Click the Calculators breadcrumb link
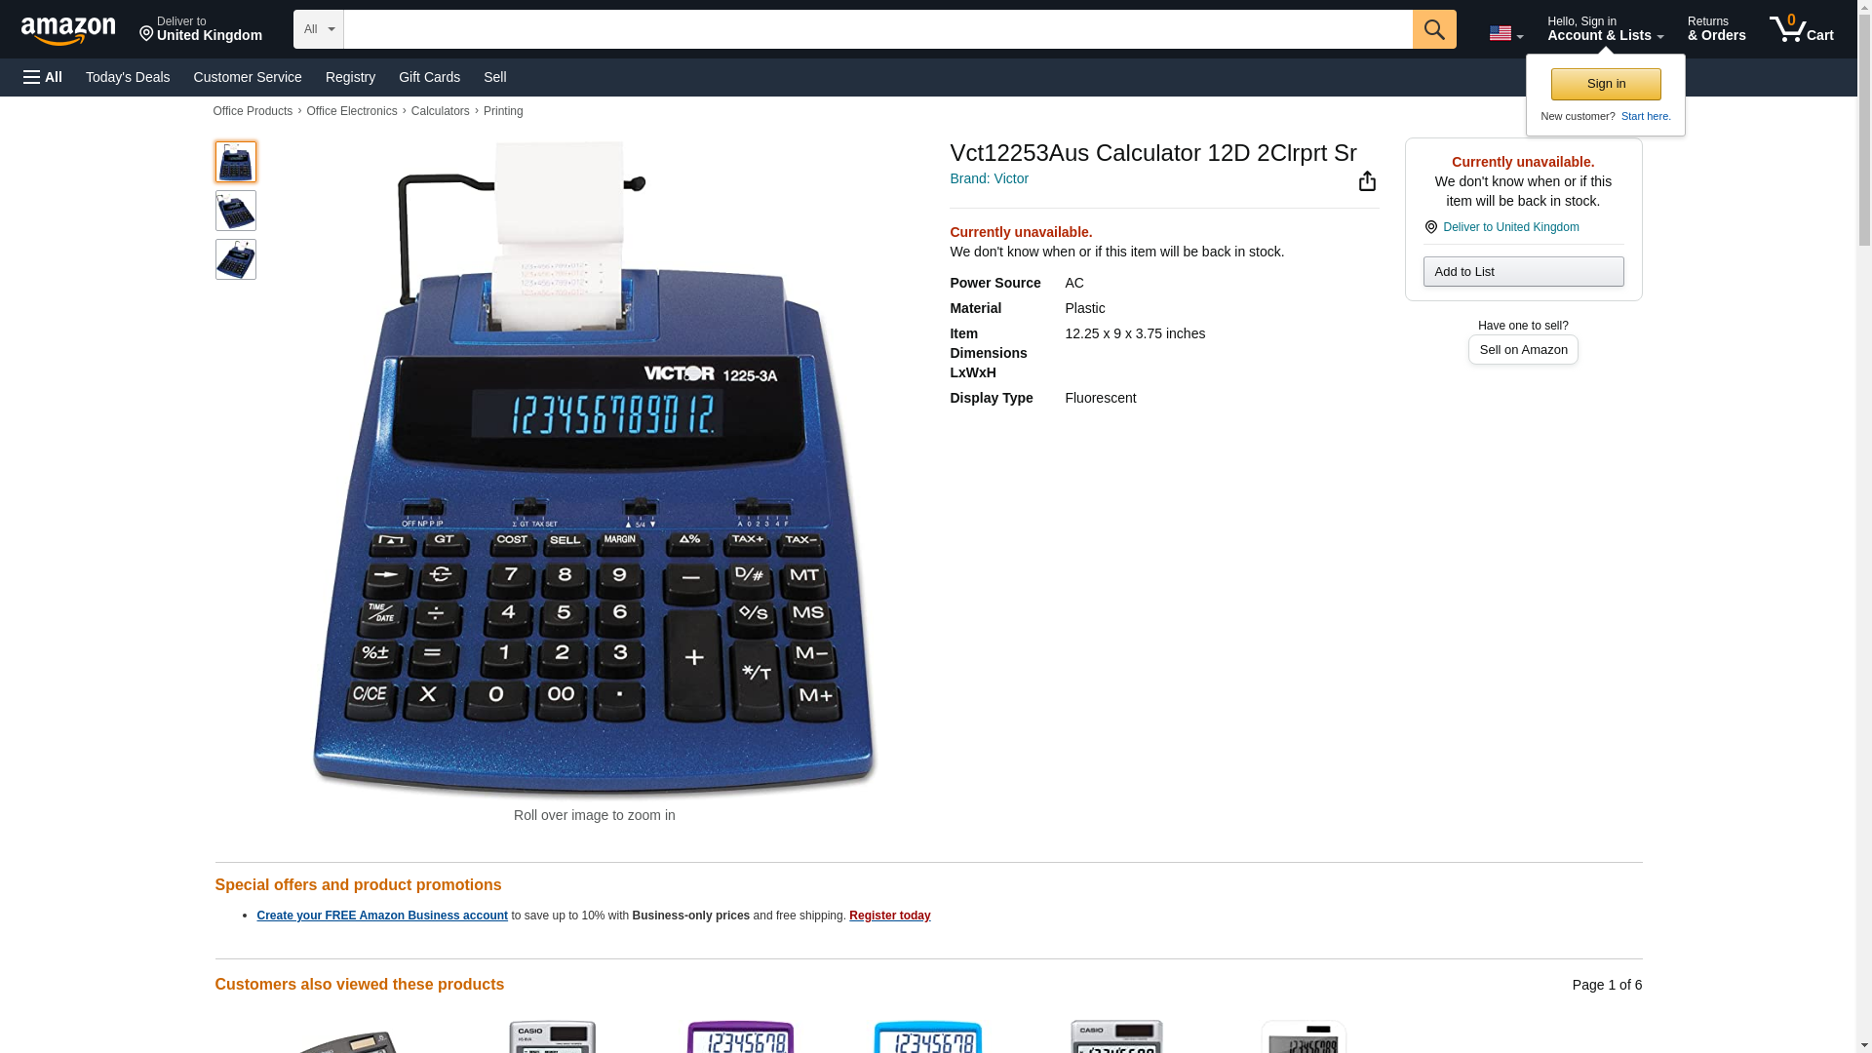Image resolution: width=1872 pixels, height=1053 pixels. (440, 111)
